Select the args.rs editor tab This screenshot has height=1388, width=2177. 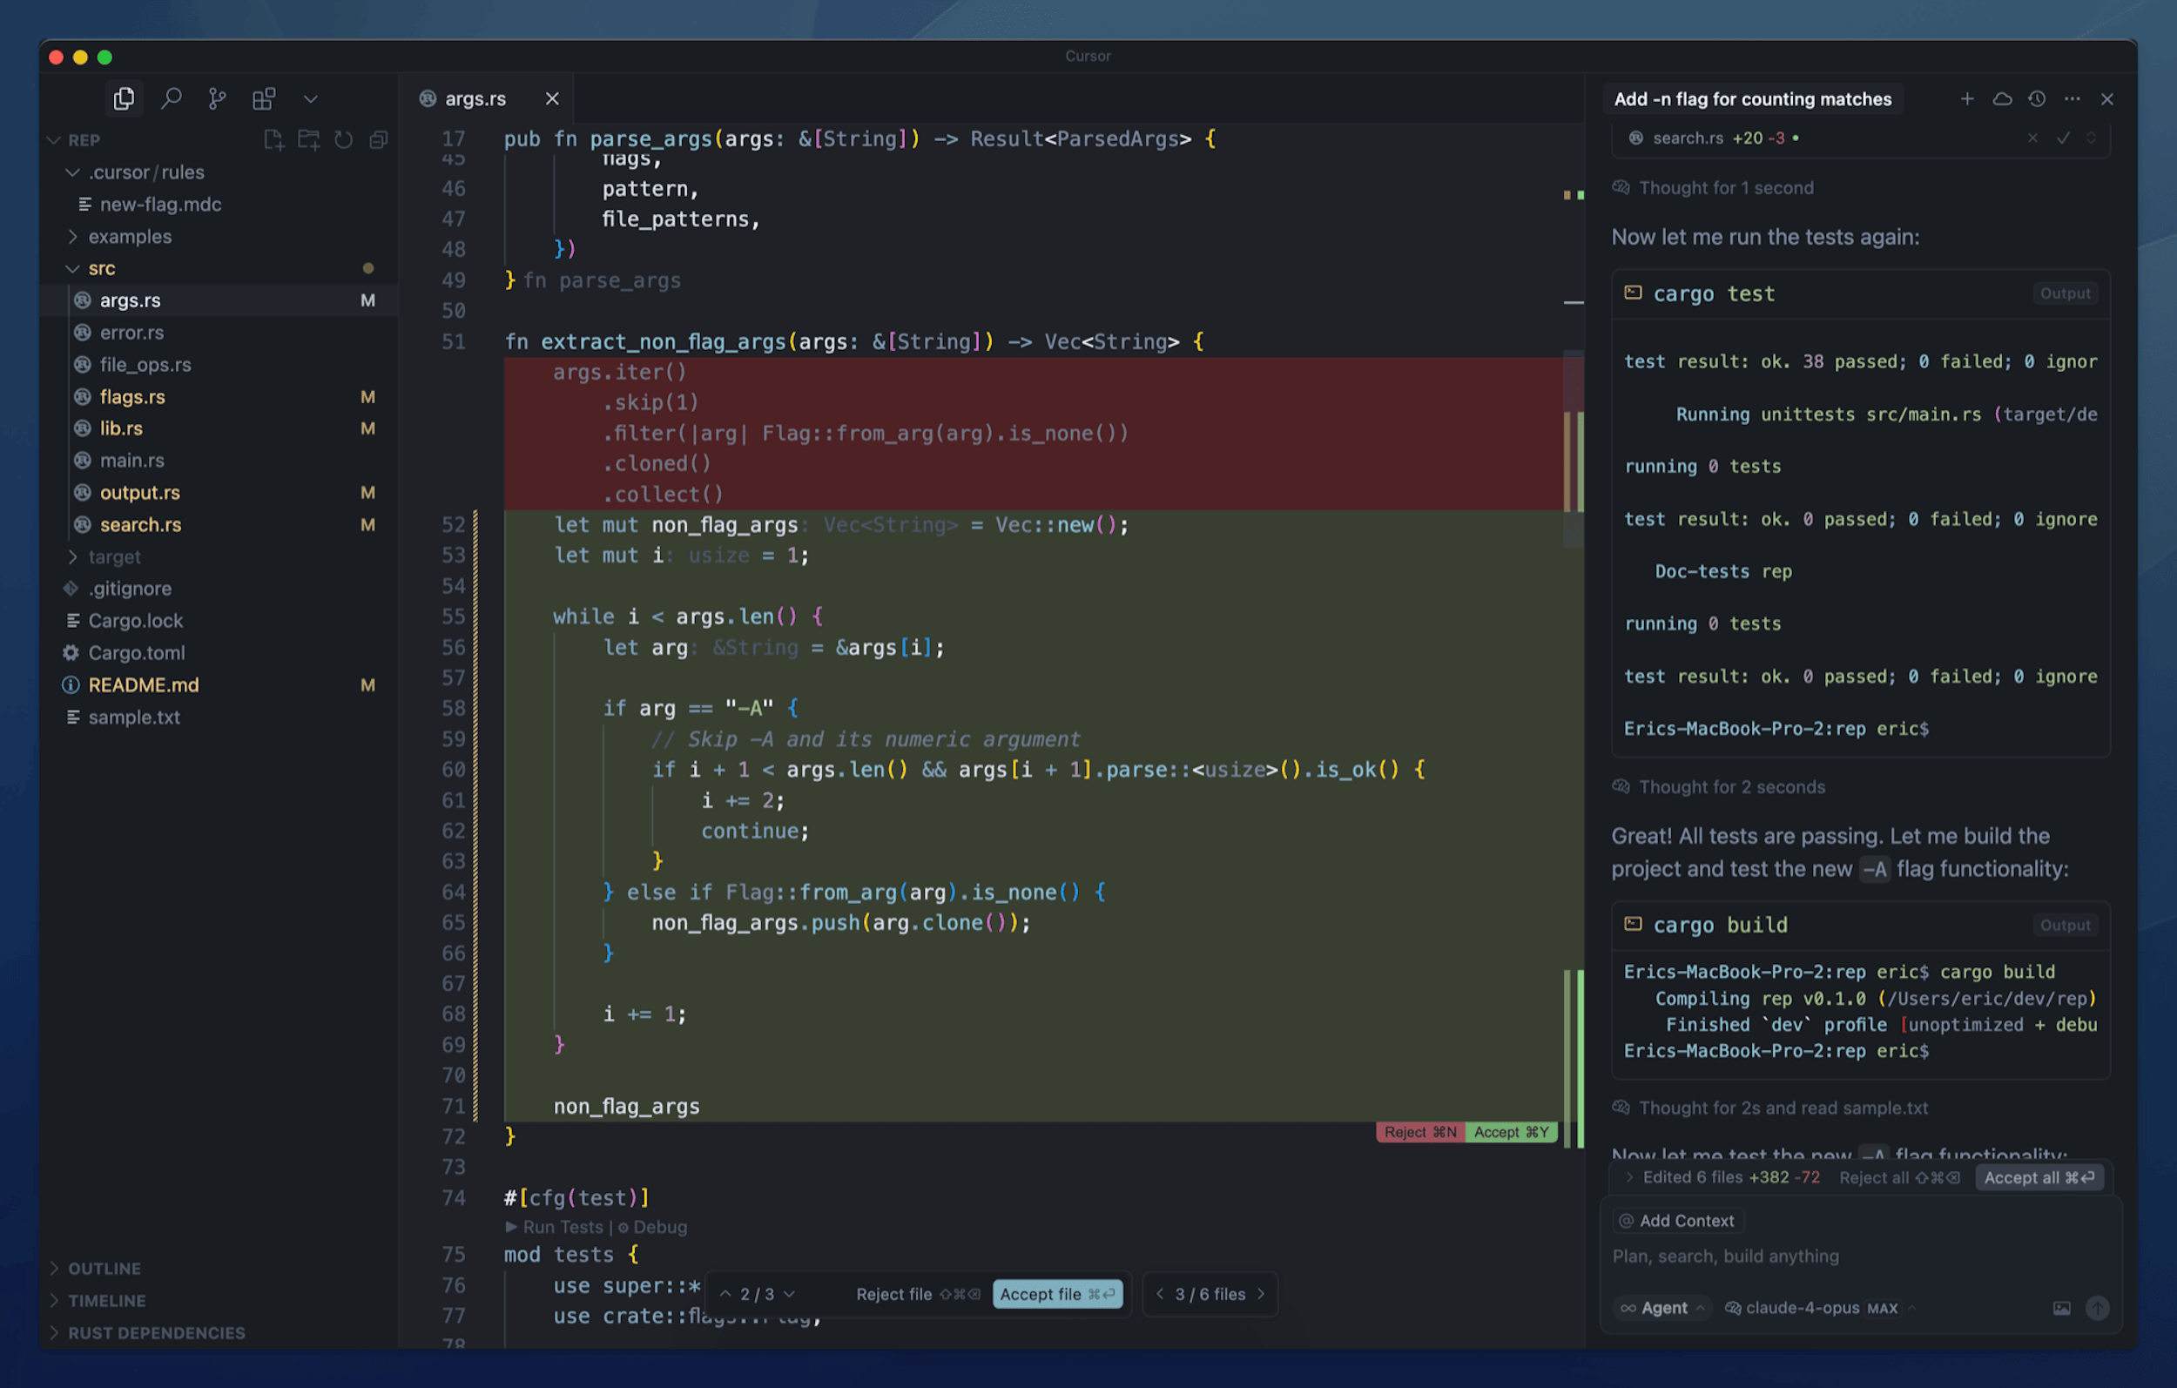pos(475,98)
